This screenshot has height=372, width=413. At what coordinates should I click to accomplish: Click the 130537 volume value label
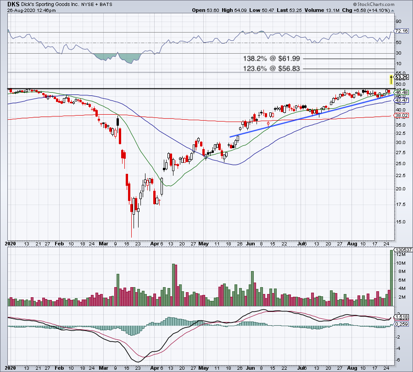pos(403,250)
